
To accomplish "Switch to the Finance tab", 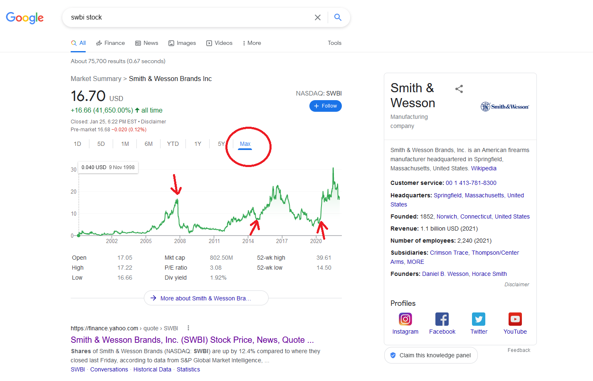I will 111,43.
